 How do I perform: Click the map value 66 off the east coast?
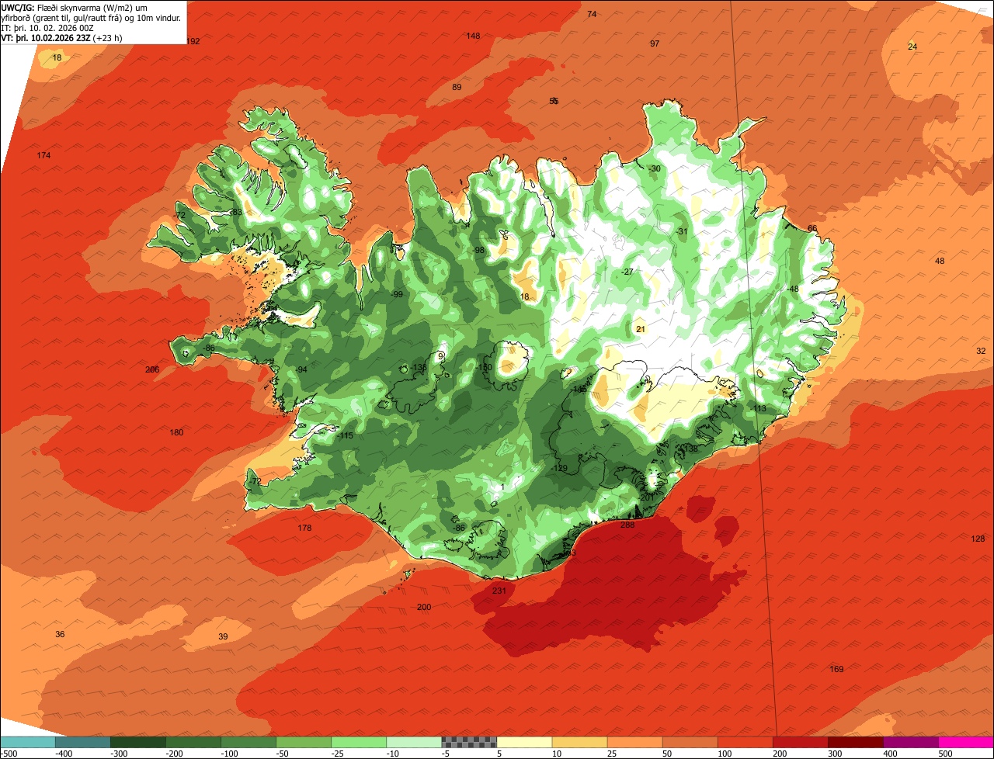[812, 228]
